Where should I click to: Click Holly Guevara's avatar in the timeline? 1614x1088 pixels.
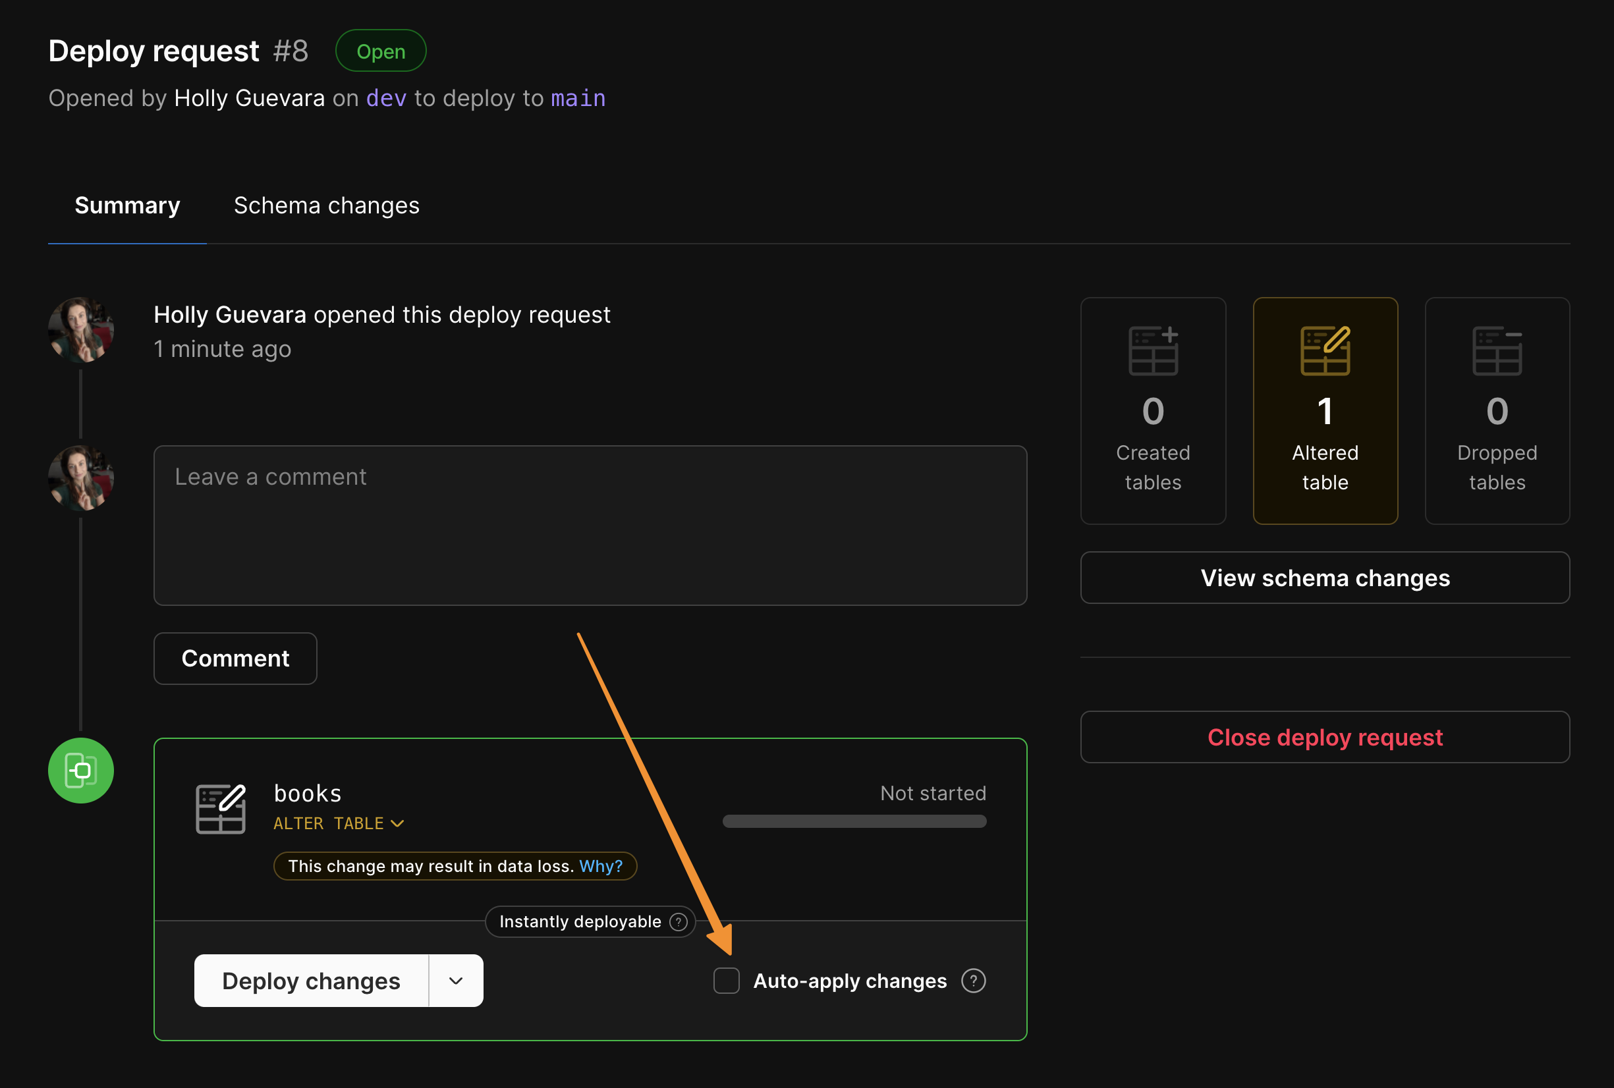point(81,331)
